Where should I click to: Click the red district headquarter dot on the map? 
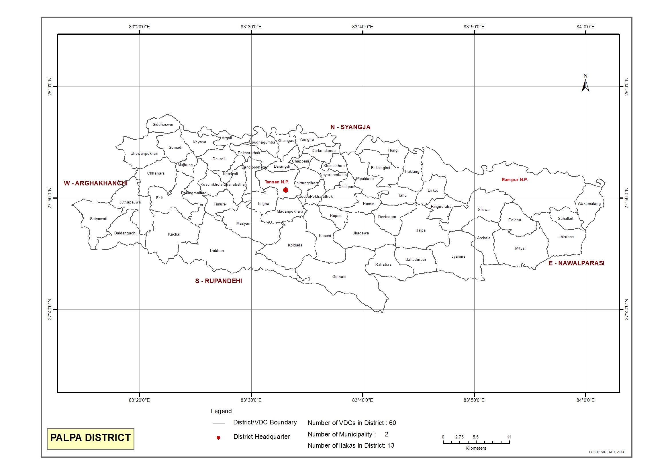(285, 190)
